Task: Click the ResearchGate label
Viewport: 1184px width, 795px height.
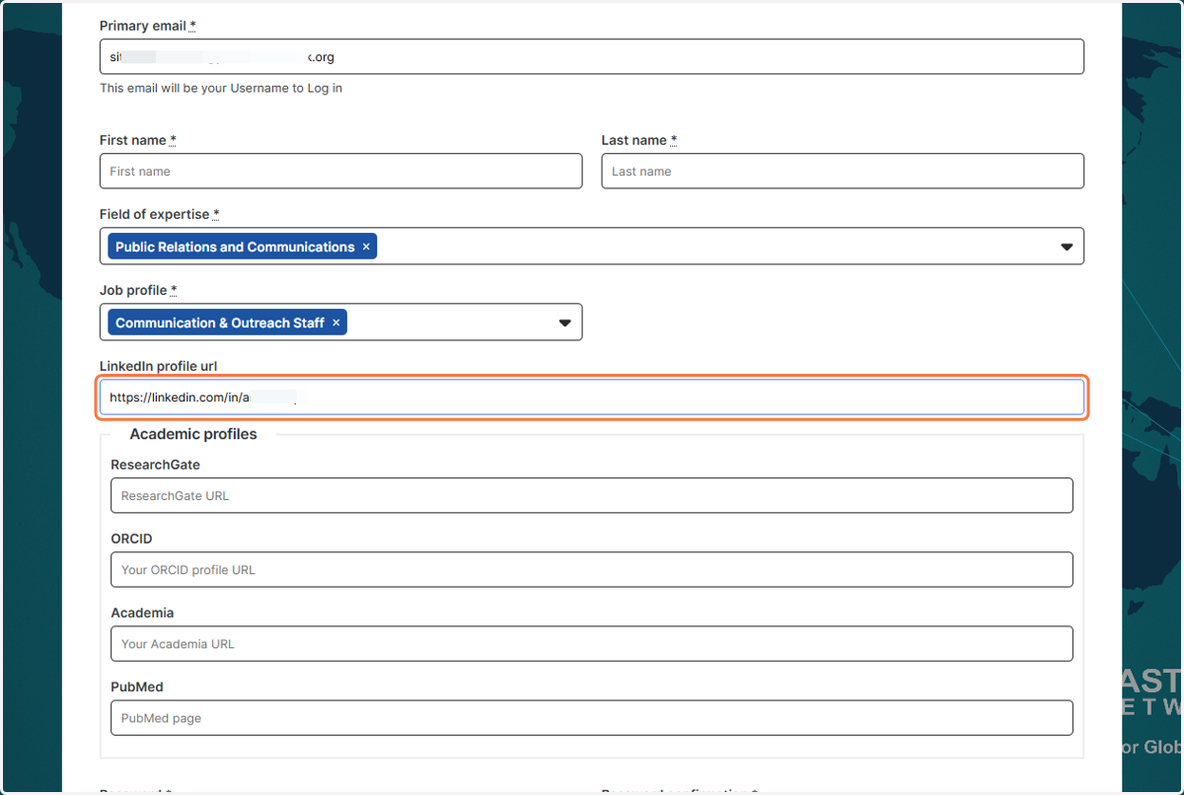Action: [x=156, y=465]
